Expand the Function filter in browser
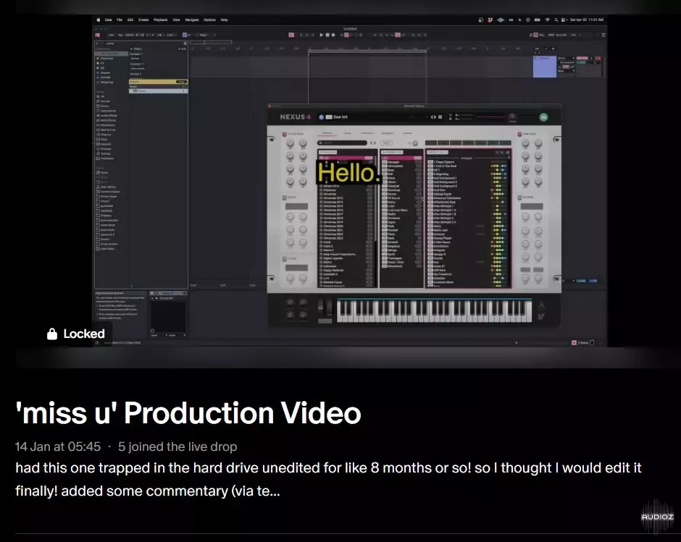 tap(137, 64)
